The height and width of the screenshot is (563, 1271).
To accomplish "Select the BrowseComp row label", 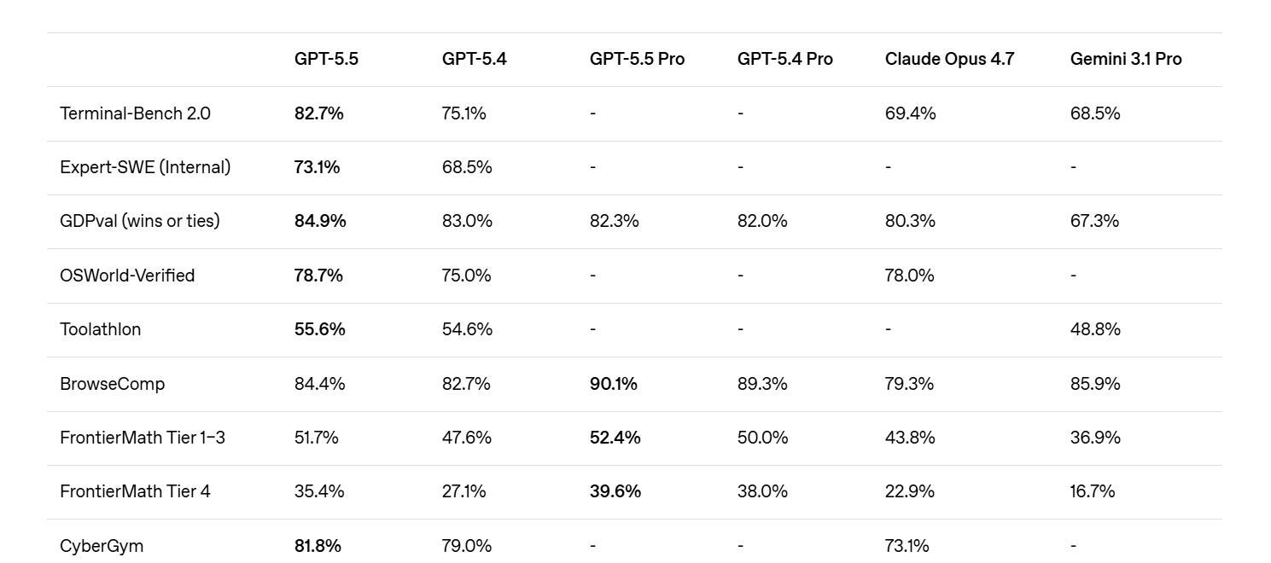I will [112, 384].
